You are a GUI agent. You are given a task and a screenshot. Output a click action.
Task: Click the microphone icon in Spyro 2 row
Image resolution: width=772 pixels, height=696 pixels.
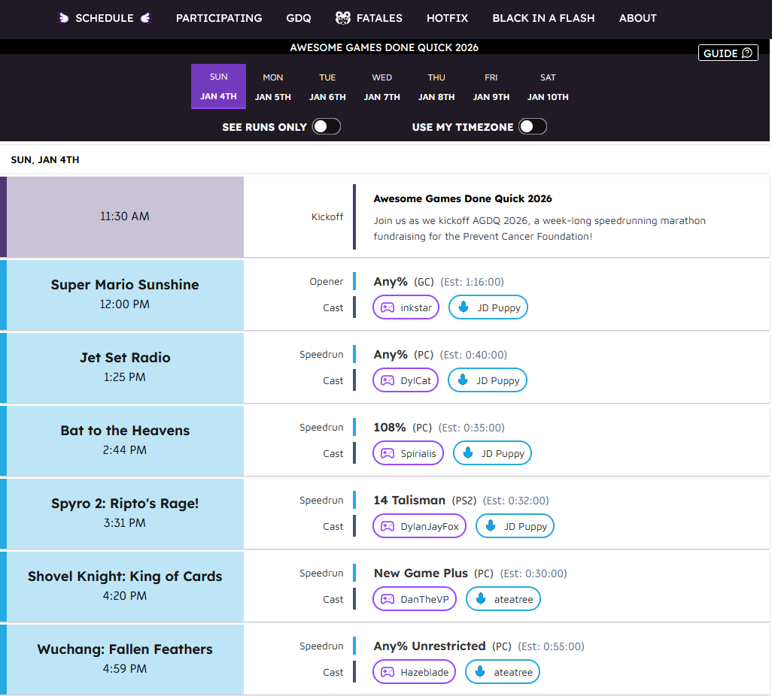point(491,526)
